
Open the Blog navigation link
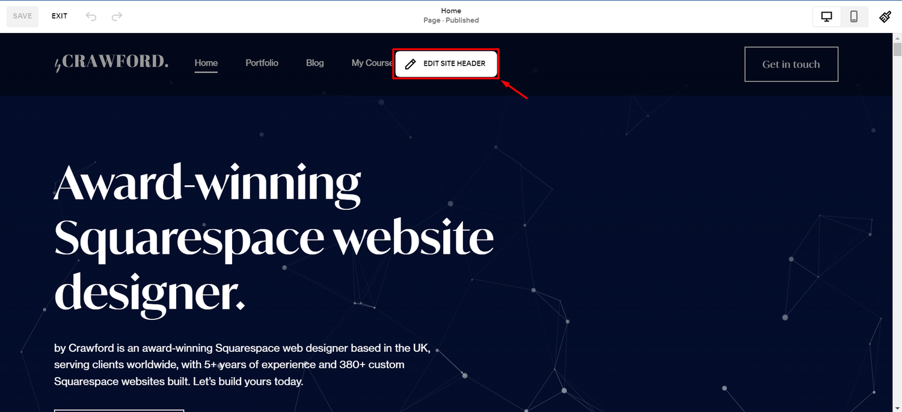(314, 63)
